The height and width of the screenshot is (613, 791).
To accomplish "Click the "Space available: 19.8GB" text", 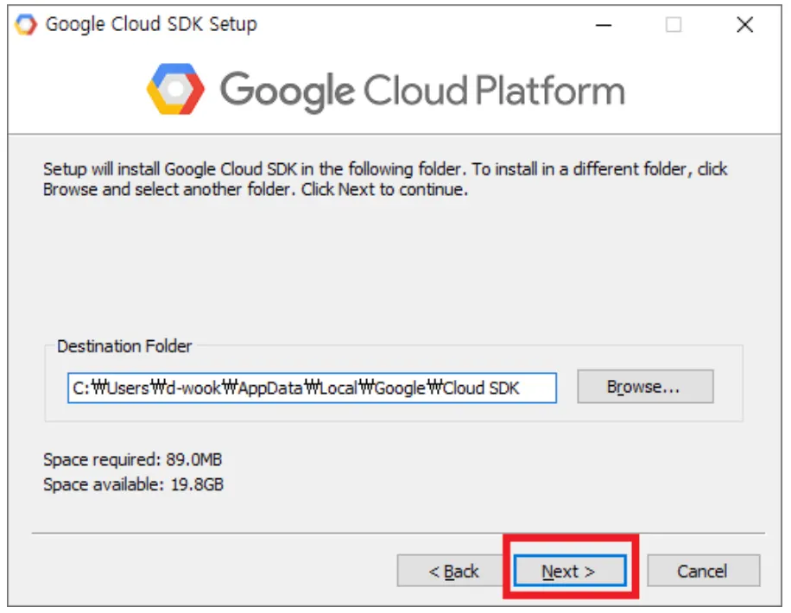I will [133, 484].
